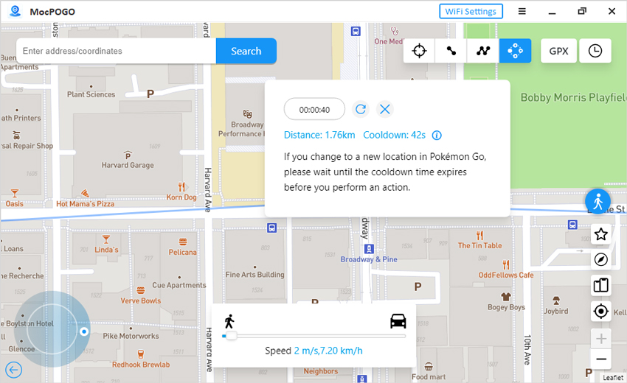The image size is (627, 383).
Task: Click the Hot Mama's Pizza map label
Action: [85, 204]
